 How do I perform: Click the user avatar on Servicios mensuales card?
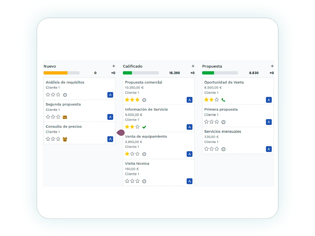pos(269,149)
